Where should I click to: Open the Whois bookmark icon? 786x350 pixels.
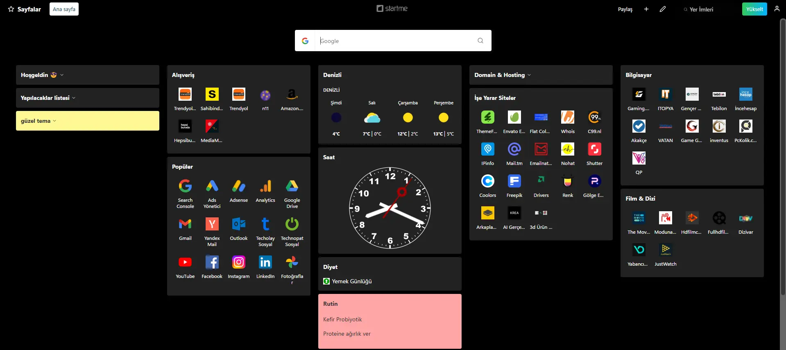(x=568, y=117)
